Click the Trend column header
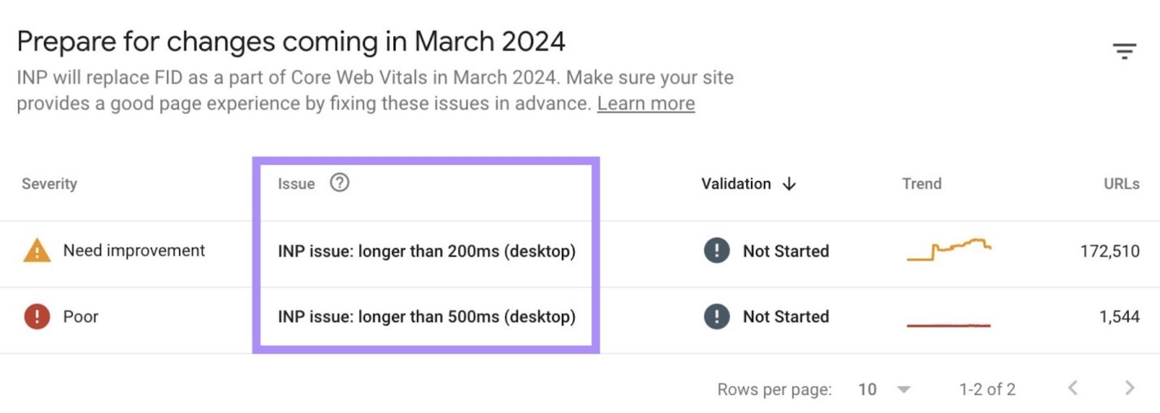Screen dimensions: 1160x413 (x=921, y=184)
